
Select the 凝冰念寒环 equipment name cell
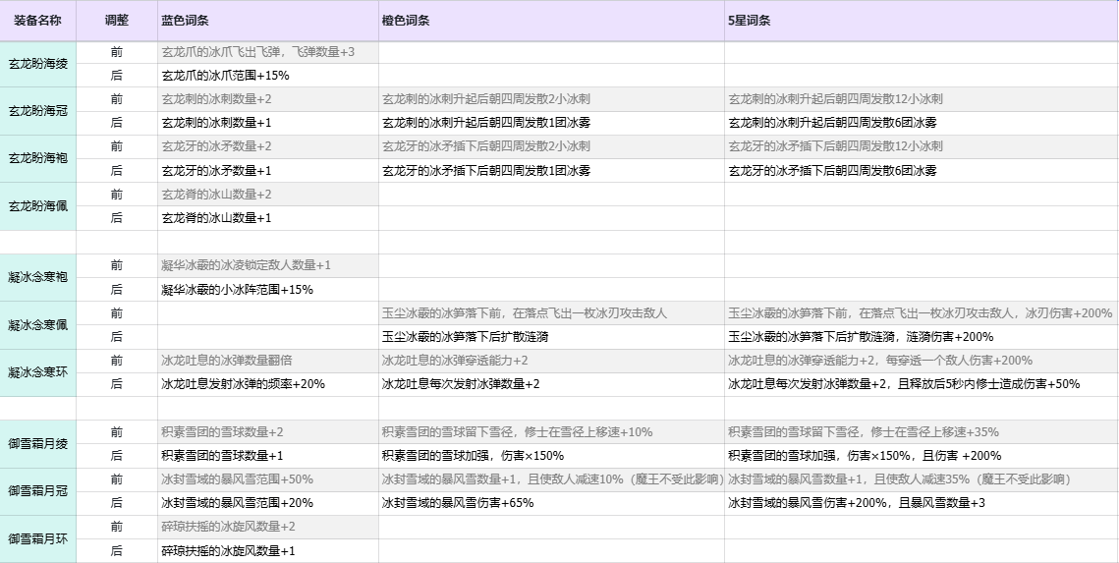[x=38, y=372]
